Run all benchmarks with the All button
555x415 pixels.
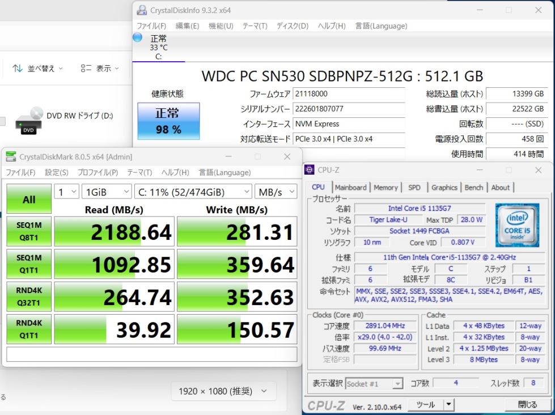(29, 199)
